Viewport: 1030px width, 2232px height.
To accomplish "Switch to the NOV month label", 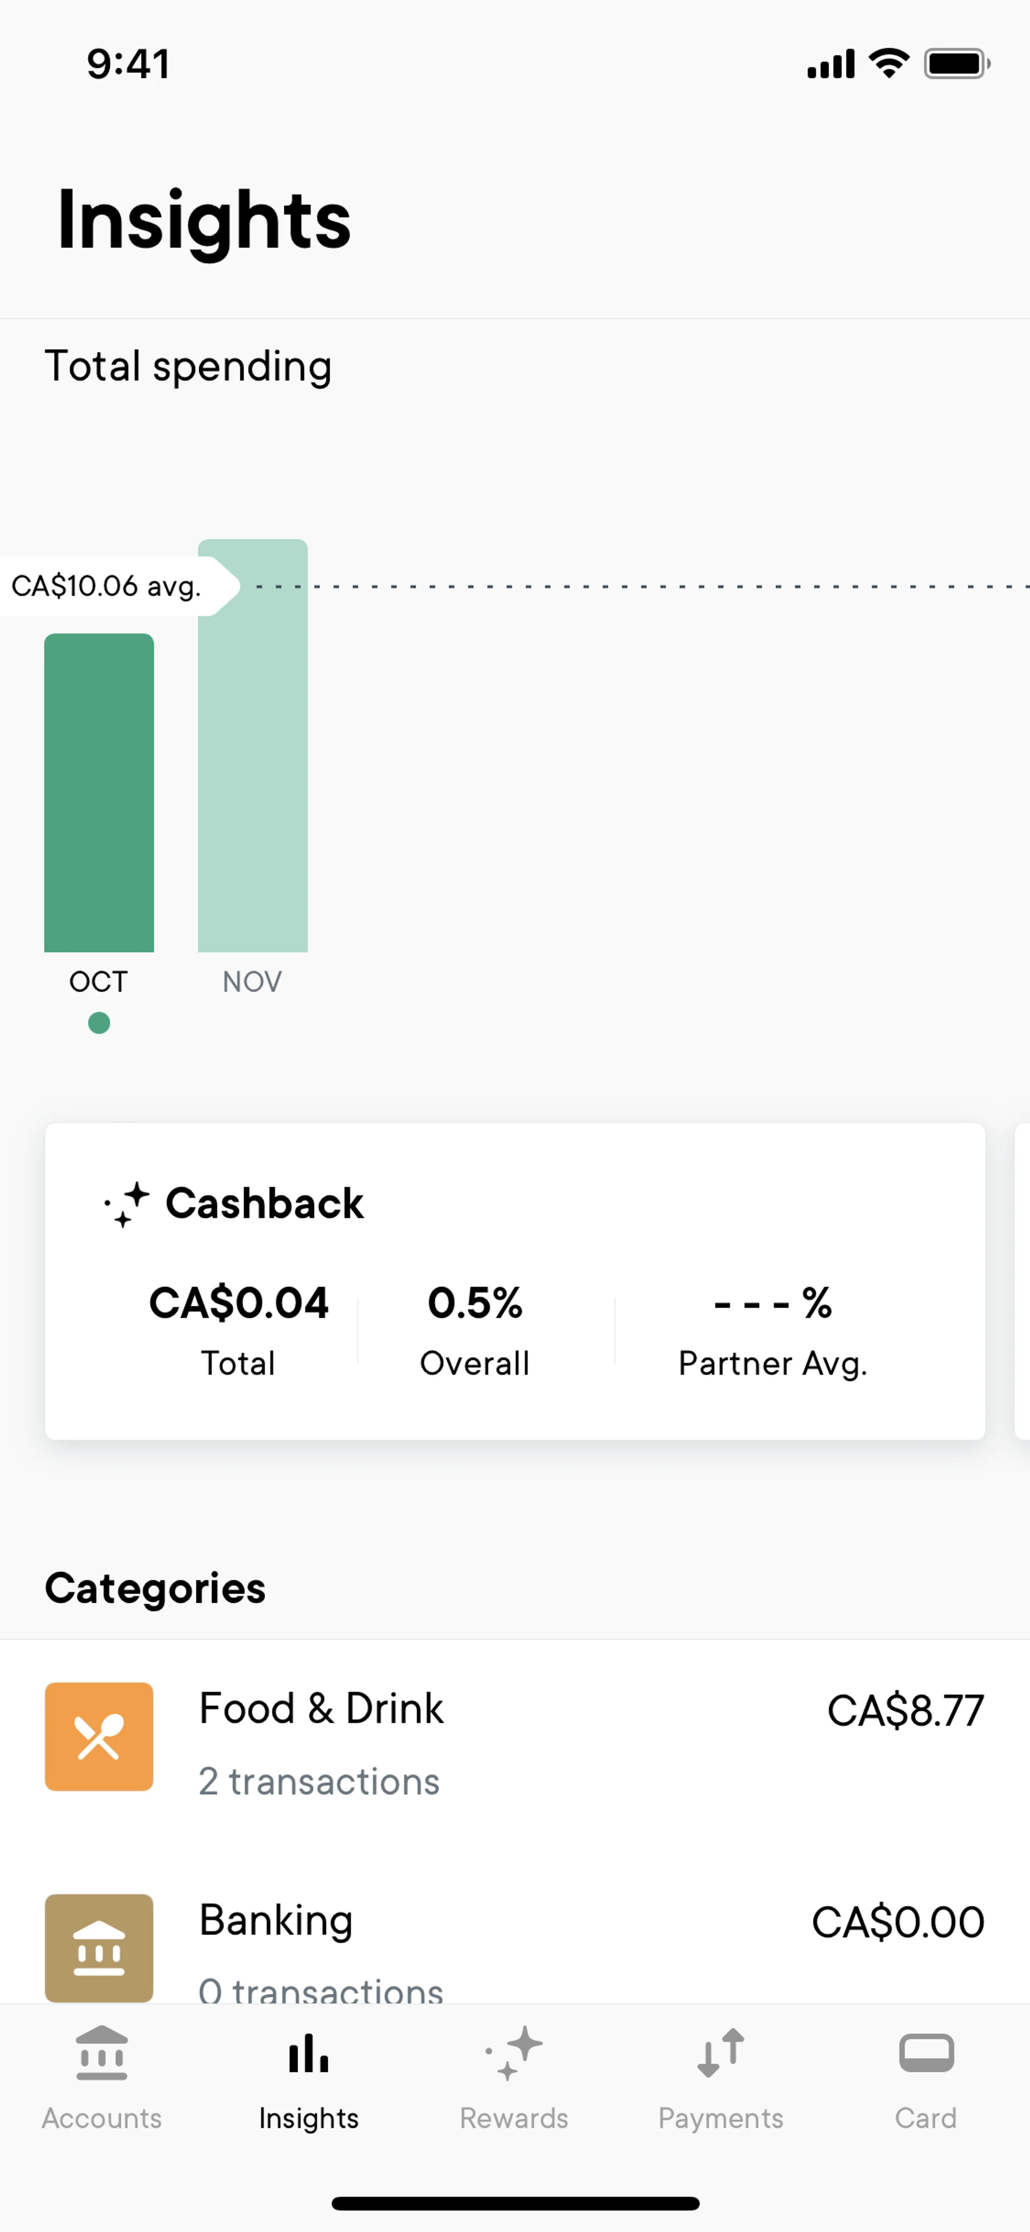I will pyautogui.click(x=252, y=982).
